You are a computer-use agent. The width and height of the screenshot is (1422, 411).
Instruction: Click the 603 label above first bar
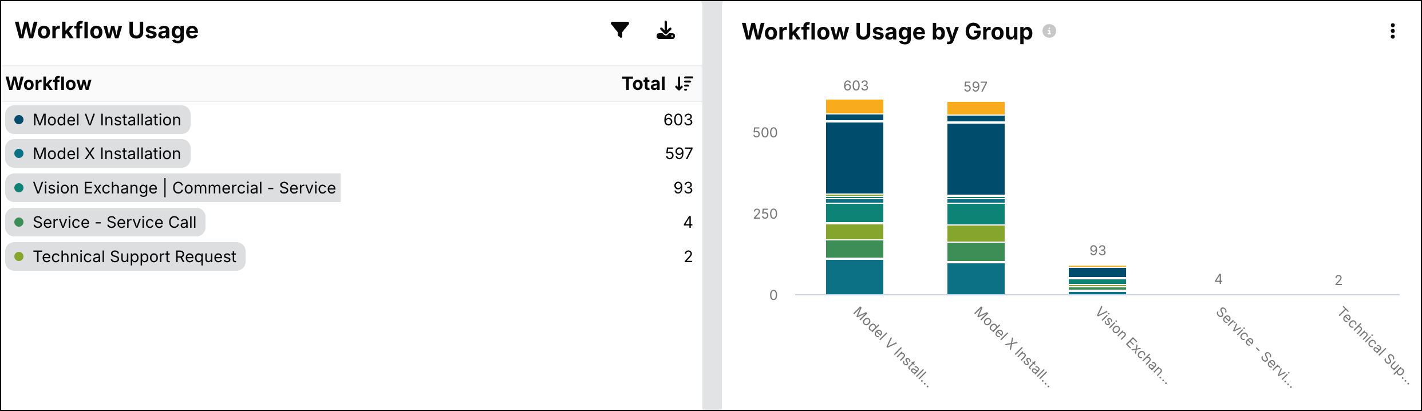[x=855, y=86]
